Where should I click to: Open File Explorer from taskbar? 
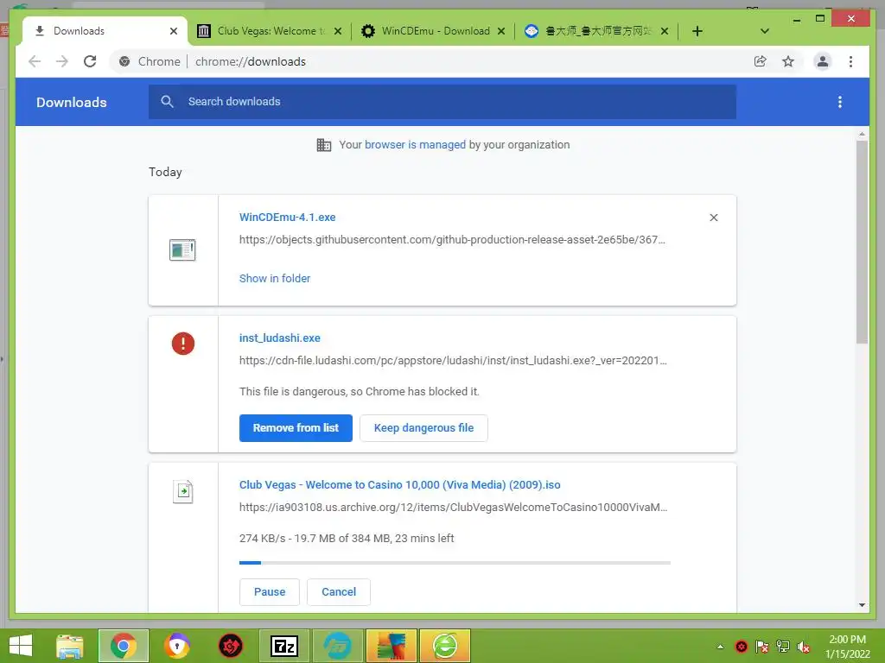tap(69, 646)
